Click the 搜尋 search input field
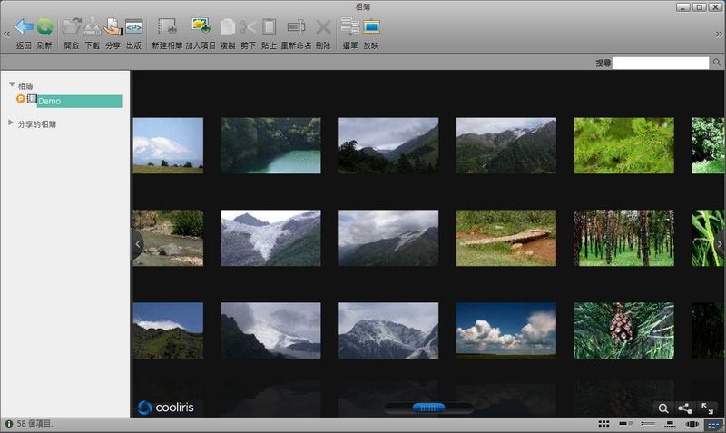This screenshot has width=726, height=433. click(x=661, y=63)
